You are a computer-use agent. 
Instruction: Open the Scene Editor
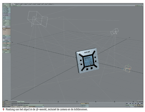coord(6,8)
